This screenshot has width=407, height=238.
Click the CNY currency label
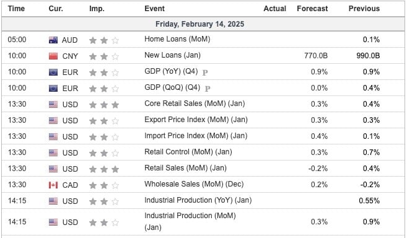(x=70, y=56)
